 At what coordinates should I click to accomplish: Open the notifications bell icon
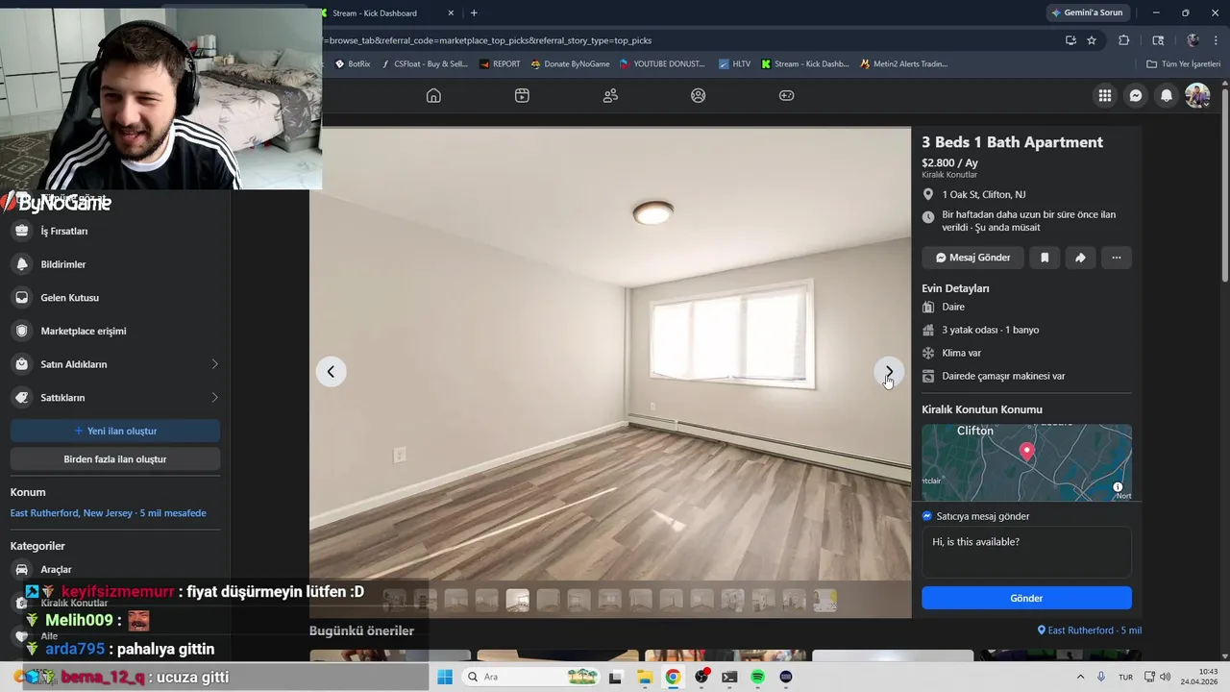[1167, 95]
